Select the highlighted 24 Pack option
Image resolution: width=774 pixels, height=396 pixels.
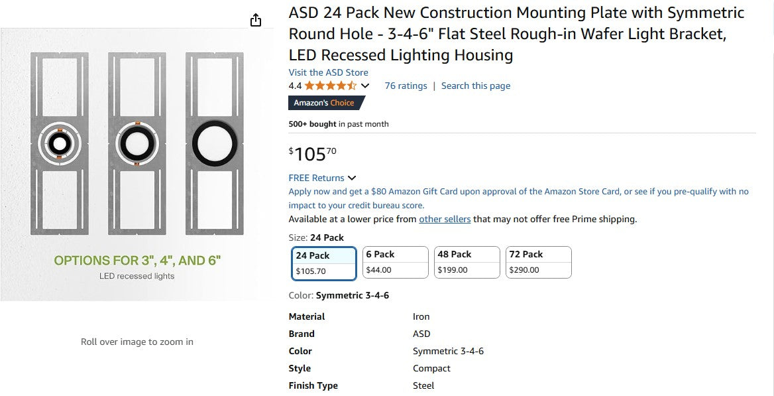pyautogui.click(x=323, y=262)
